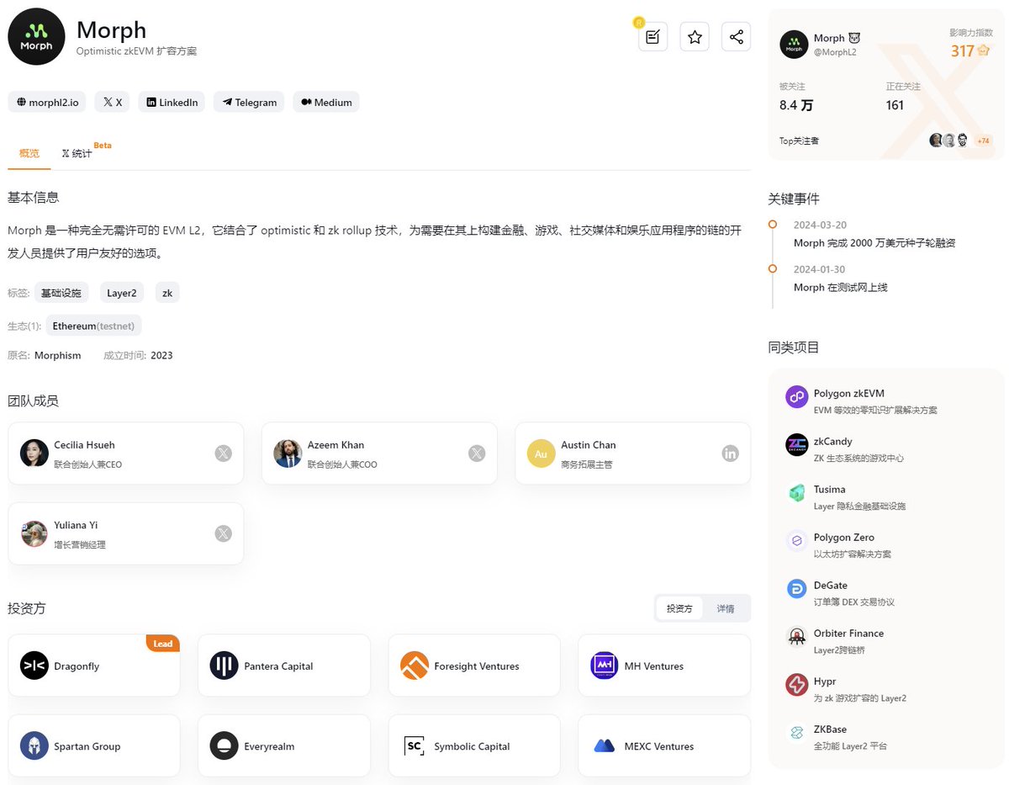Open Azeem Khan's X profile icon
1009x785 pixels.
[477, 453]
